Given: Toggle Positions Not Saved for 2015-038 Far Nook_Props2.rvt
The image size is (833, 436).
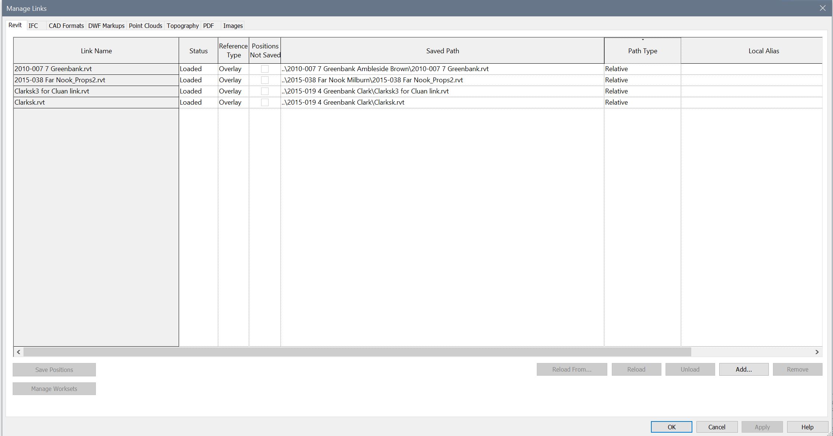Looking at the screenshot, I should point(265,80).
